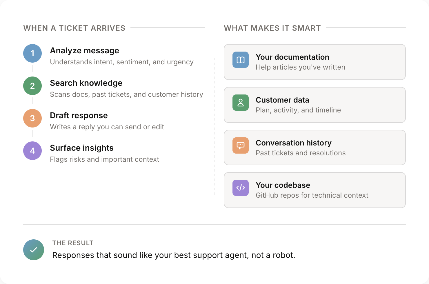Screen dimensions: 429x284
Task: Click the result checkmark circle icon
Action: 34,250
